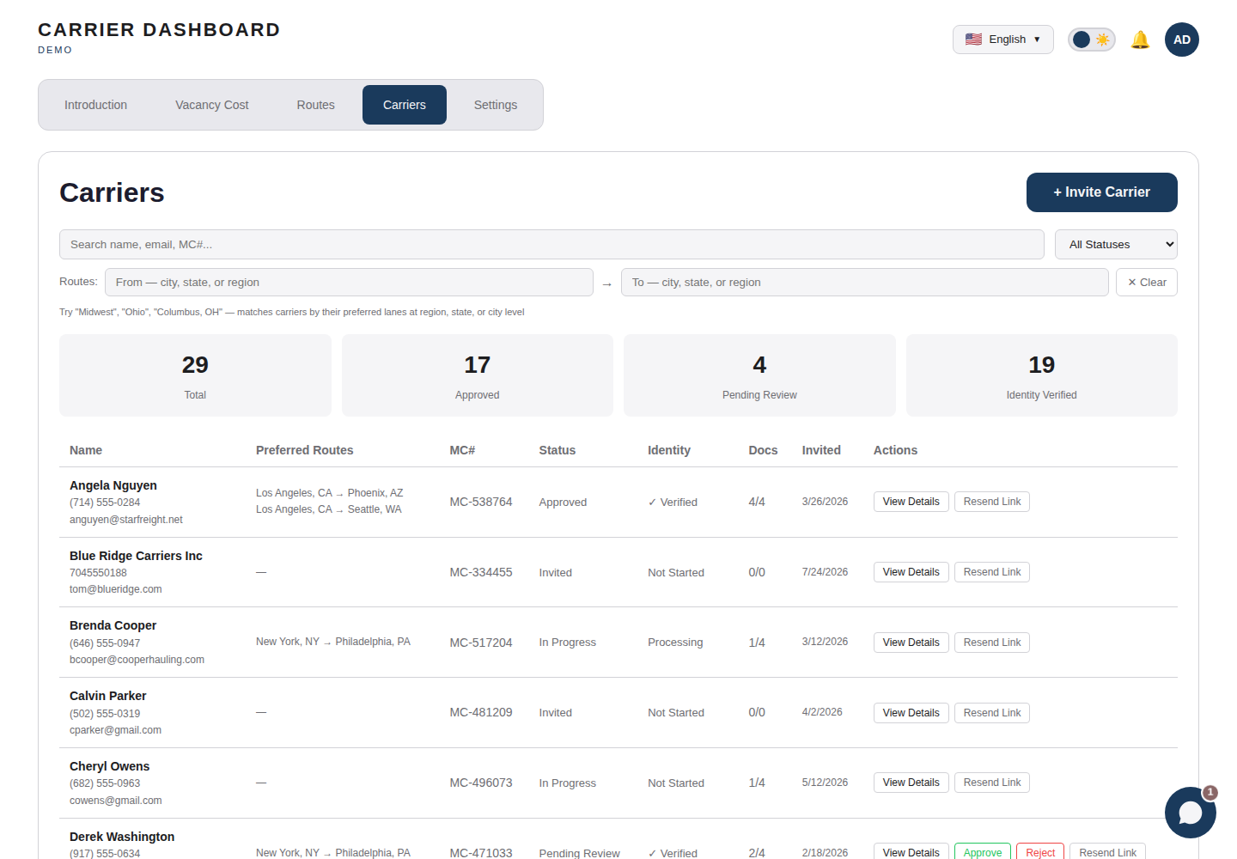Click the Identity column header

tap(669, 450)
